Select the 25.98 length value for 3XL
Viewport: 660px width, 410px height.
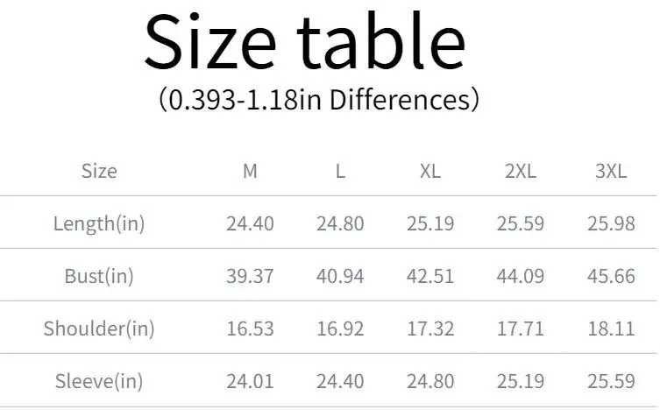[611, 223]
